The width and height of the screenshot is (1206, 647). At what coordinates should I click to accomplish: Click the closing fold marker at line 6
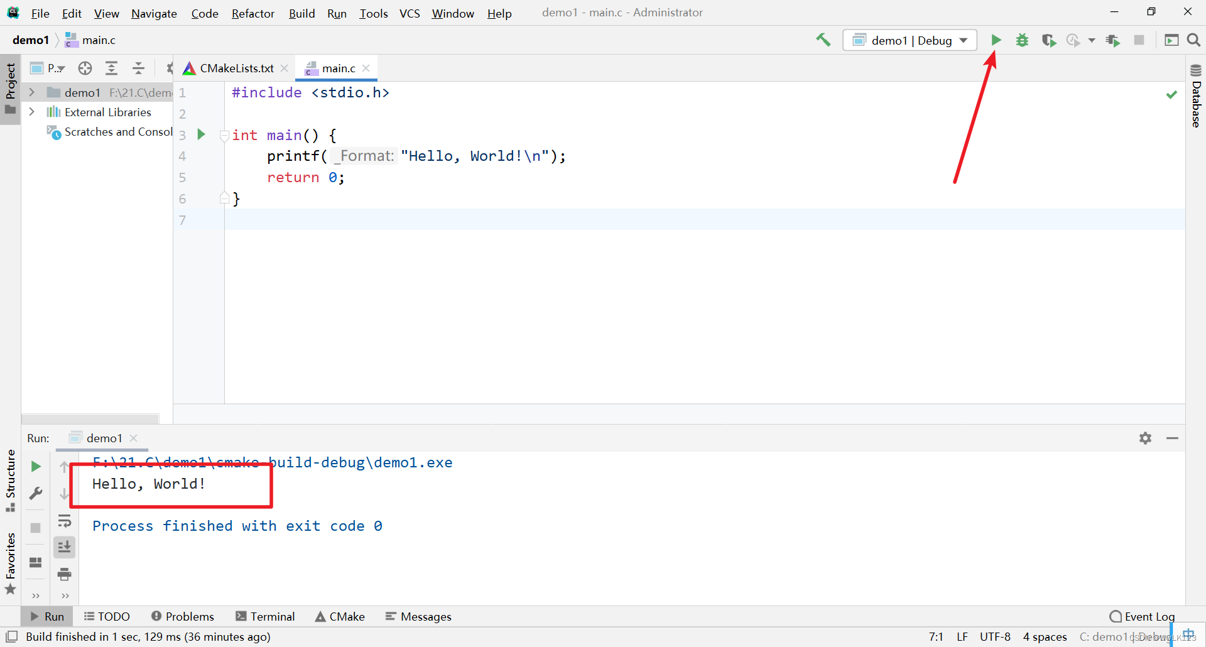224,198
